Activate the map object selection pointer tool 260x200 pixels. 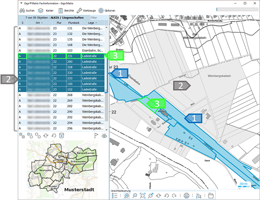coord(199,195)
